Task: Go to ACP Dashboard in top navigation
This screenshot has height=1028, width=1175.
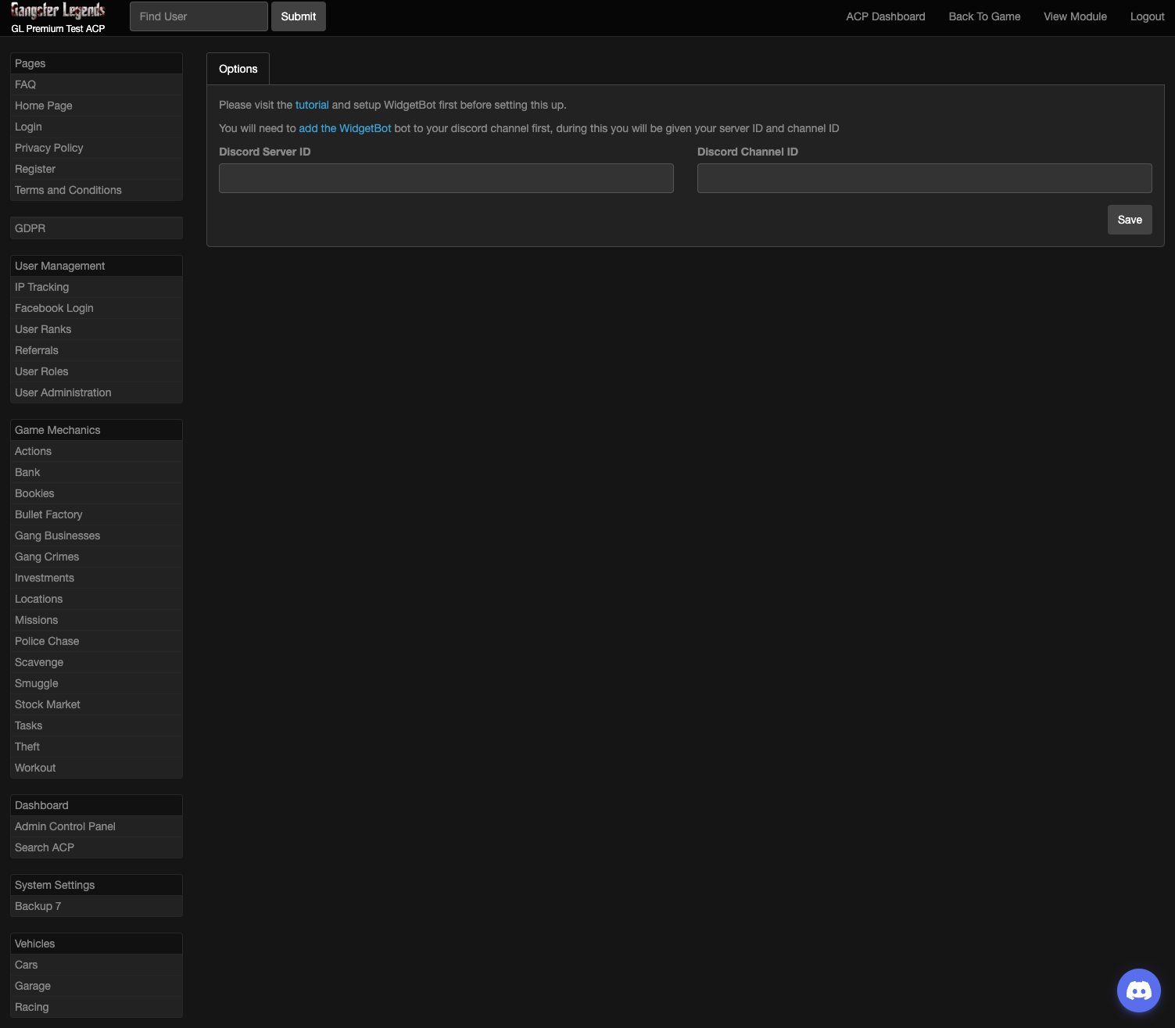Action: click(885, 16)
